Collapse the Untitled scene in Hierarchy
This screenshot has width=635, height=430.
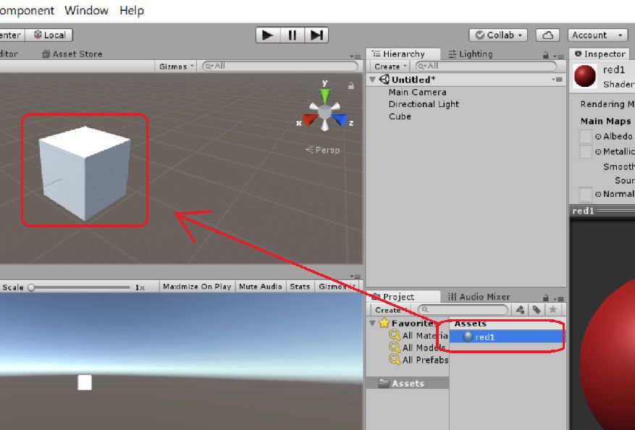click(x=373, y=80)
